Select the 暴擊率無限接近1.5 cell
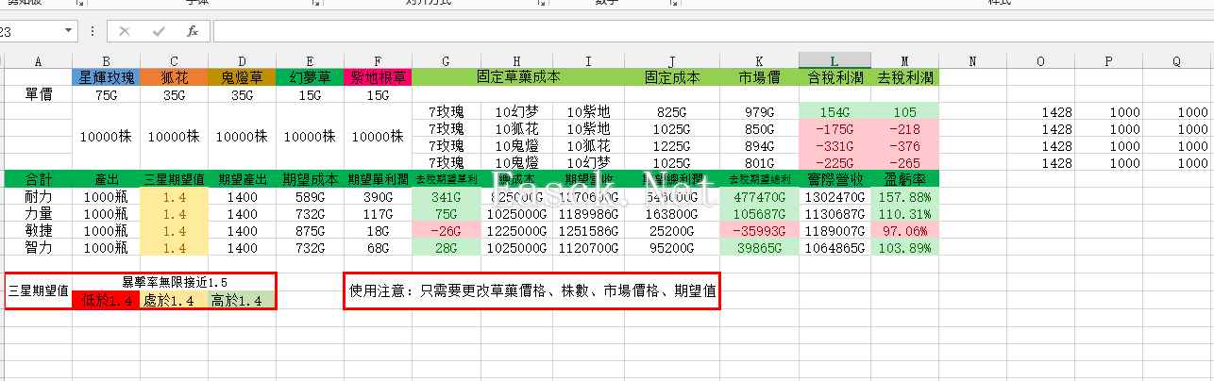Viewport: 1214px width, 381px height. point(174,282)
